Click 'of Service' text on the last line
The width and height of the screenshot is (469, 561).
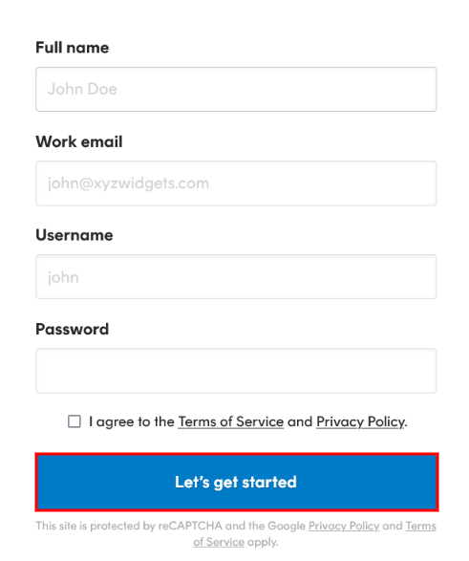click(219, 542)
